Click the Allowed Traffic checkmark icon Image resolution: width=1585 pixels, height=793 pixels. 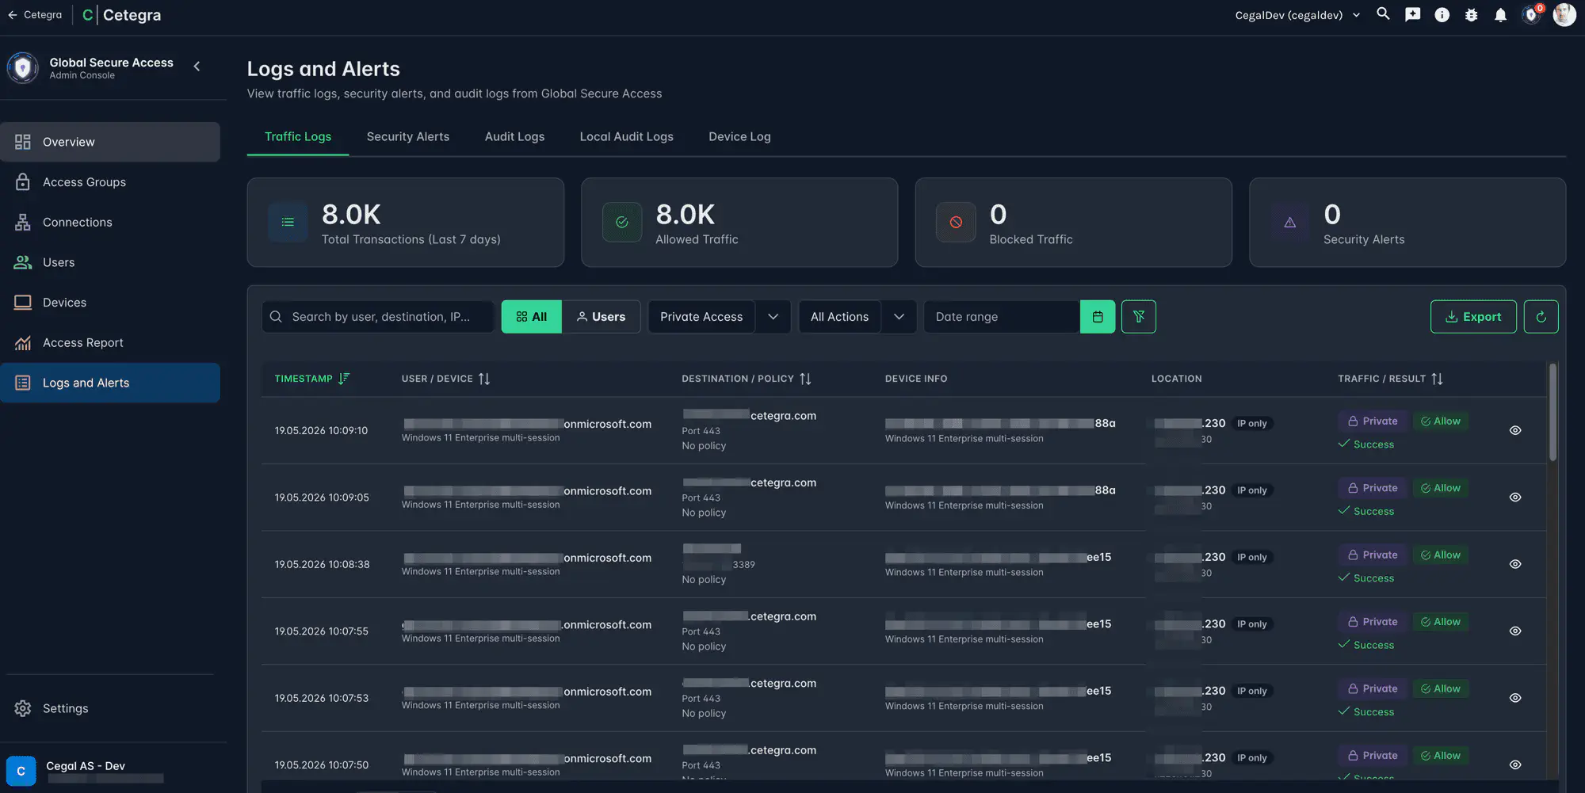coord(622,223)
